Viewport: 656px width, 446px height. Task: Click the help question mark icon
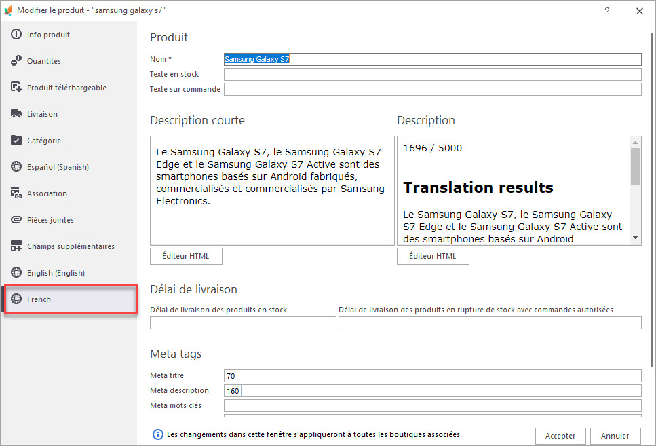click(x=607, y=11)
